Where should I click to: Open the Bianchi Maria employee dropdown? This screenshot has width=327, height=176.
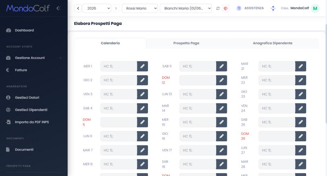pos(186,8)
